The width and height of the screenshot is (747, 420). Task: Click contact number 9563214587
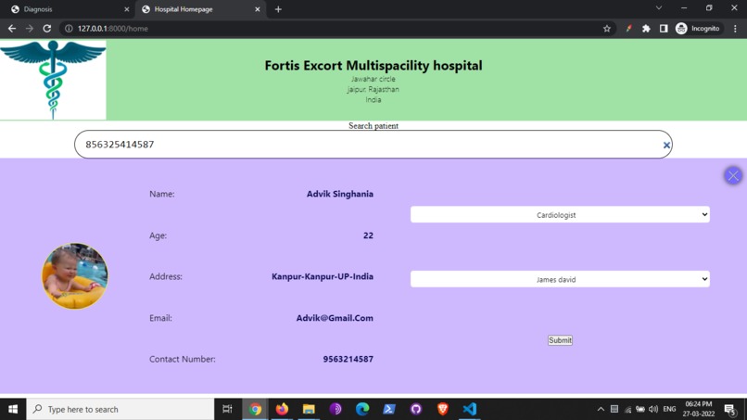[348, 359]
